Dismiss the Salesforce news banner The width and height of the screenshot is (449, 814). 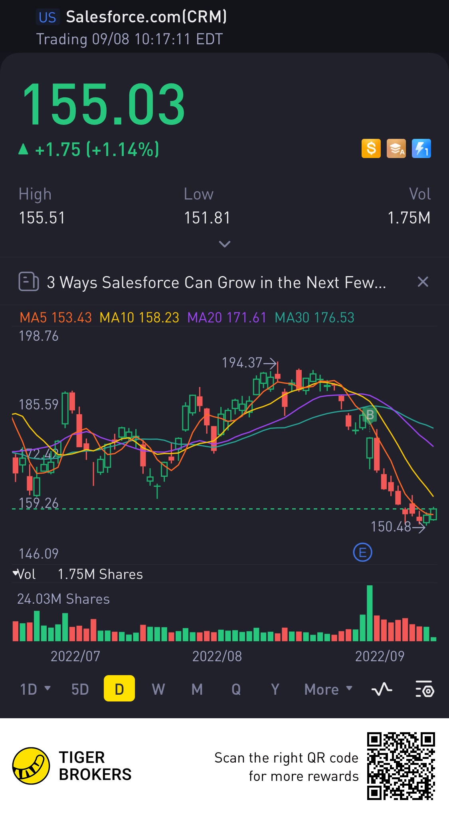pyautogui.click(x=423, y=282)
